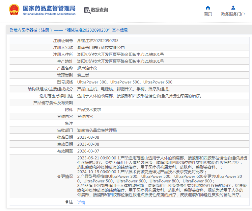The image size is (252, 211).
Task: Go to 首页 via house icon
Action: point(208,8)
